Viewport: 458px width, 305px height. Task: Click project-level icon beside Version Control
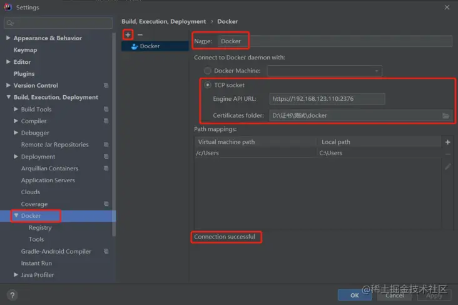(x=106, y=85)
